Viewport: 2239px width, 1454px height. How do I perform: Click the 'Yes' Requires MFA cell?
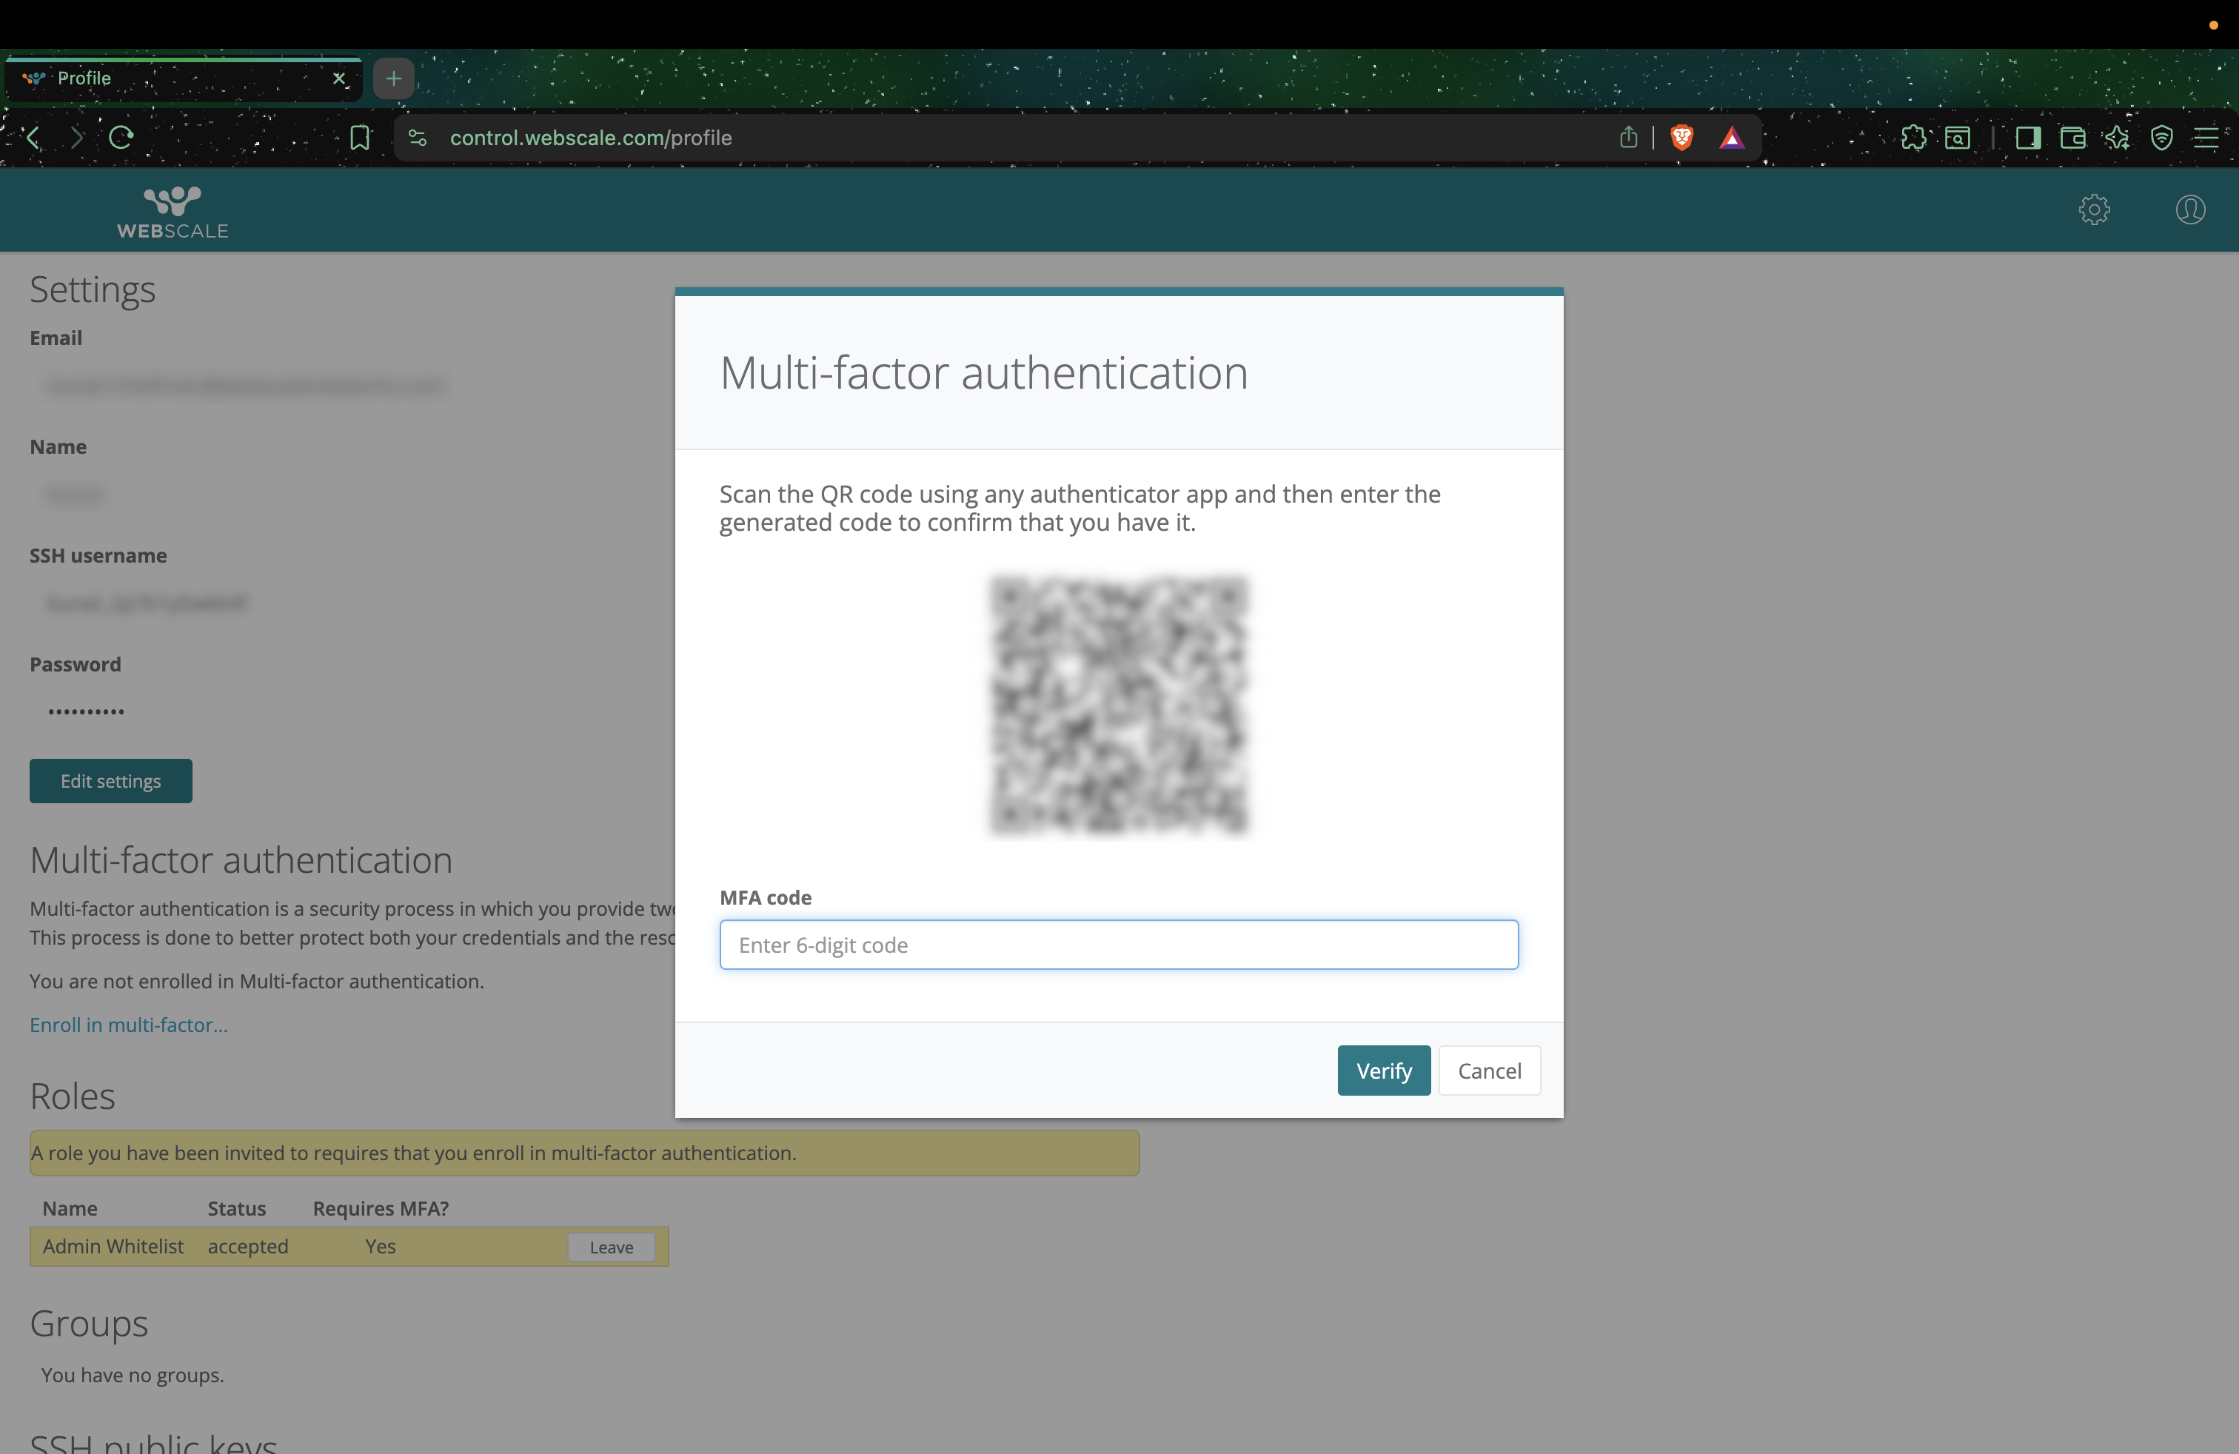click(x=380, y=1246)
